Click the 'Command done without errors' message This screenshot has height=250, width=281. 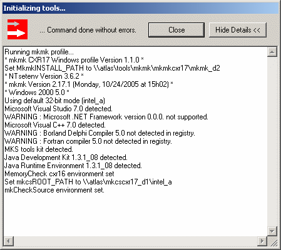(x=88, y=30)
